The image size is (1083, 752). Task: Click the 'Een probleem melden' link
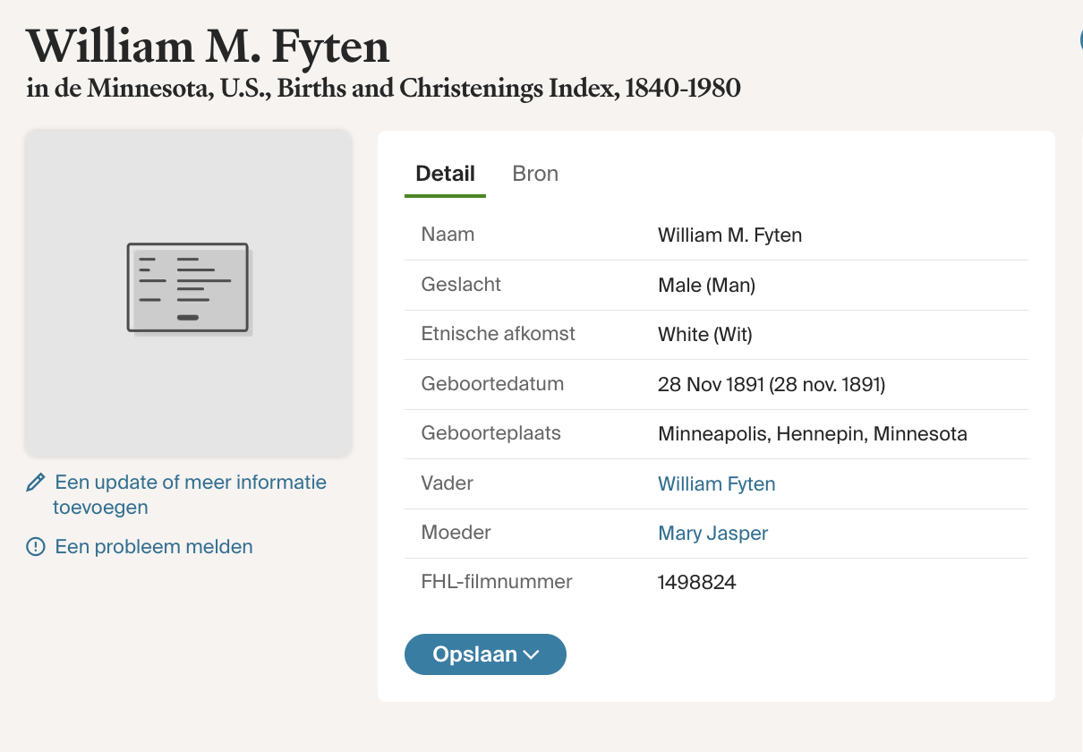click(154, 547)
